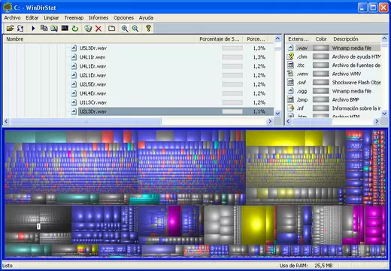Zoom in on the treemap
Viewport: 391px width, 271px height.
125,28
